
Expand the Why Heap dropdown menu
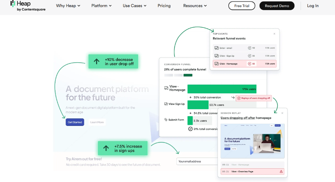68,6
